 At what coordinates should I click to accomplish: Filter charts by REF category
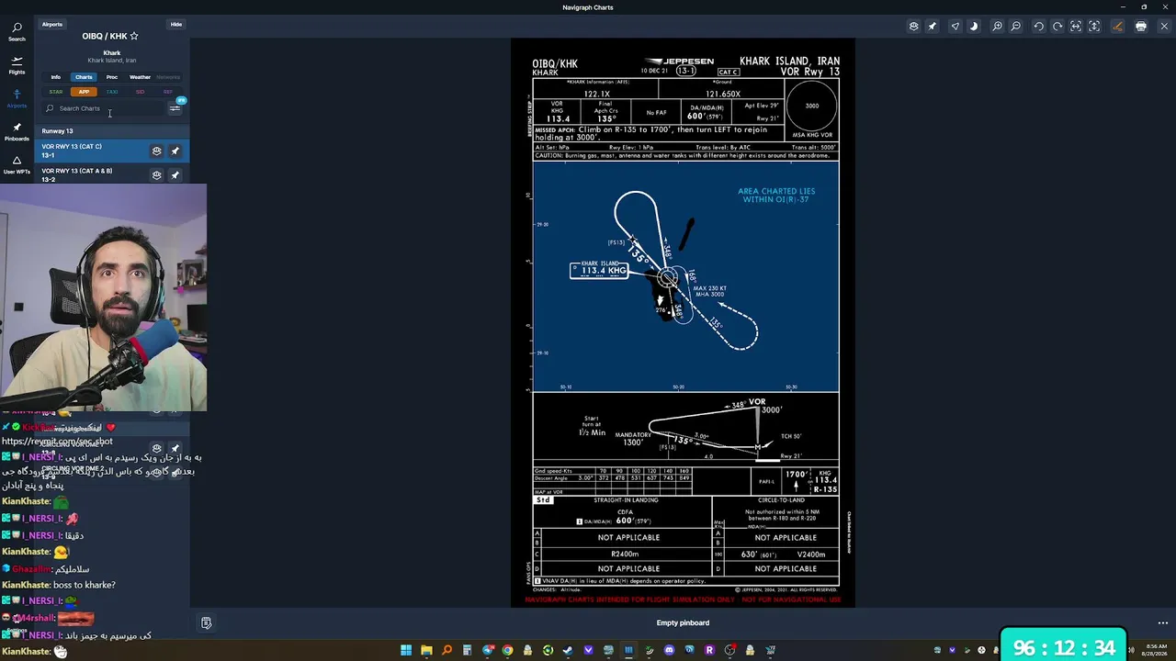pos(167,92)
